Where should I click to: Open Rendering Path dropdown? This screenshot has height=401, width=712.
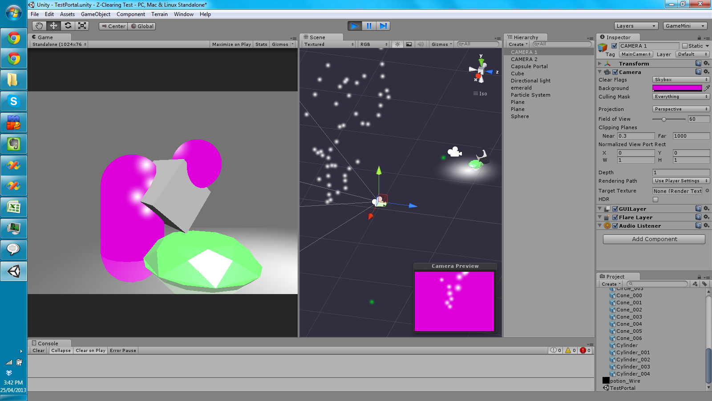[681, 180]
